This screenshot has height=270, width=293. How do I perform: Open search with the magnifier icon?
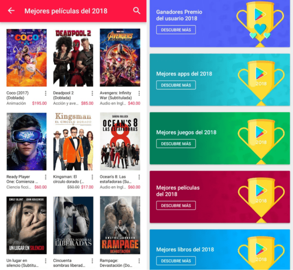(136, 10)
